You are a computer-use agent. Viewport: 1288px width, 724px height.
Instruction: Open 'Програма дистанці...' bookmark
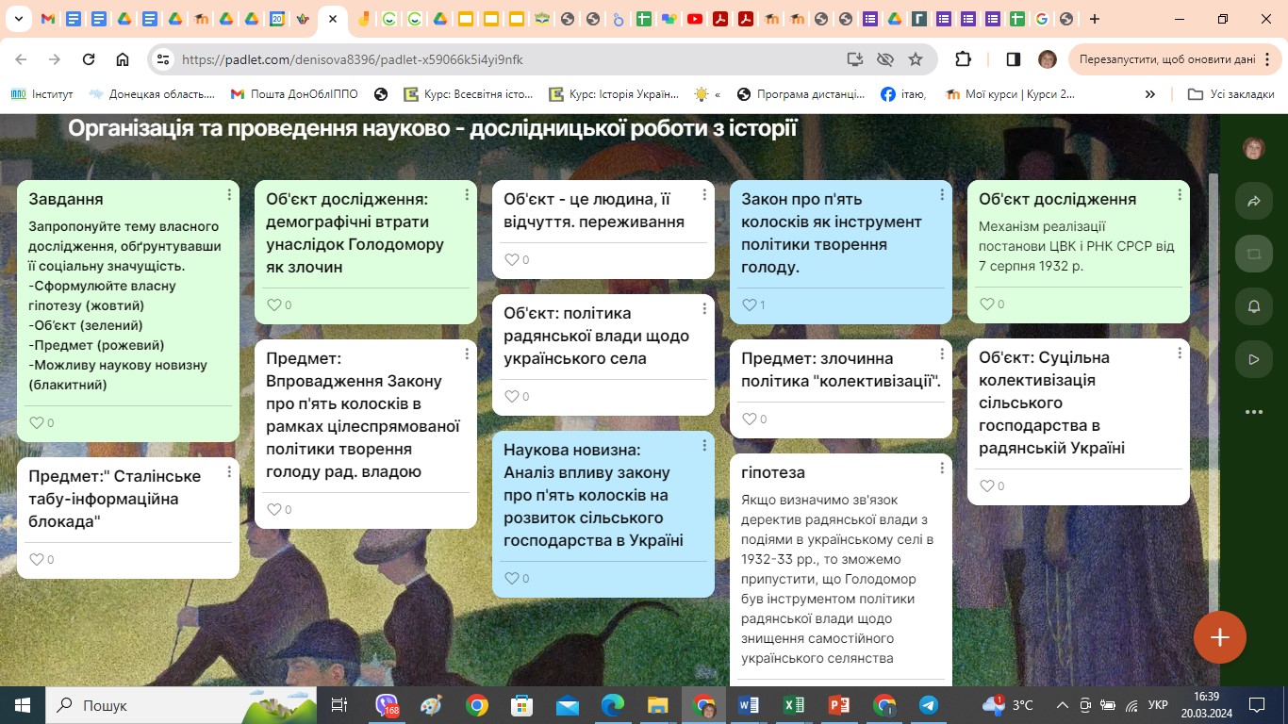coord(801,94)
